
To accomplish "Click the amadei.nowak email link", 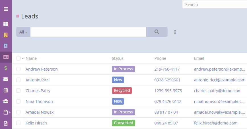I will tap(219, 112).
